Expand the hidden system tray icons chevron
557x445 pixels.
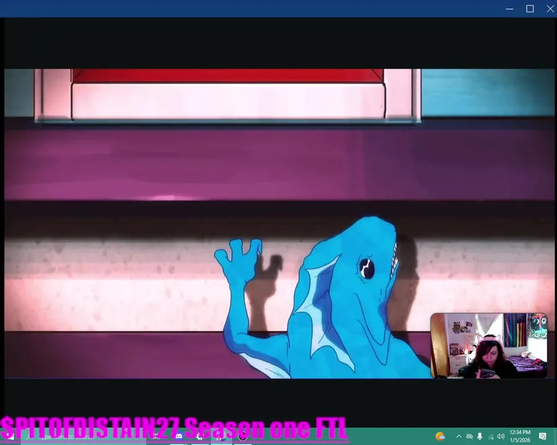click(459, 436)
